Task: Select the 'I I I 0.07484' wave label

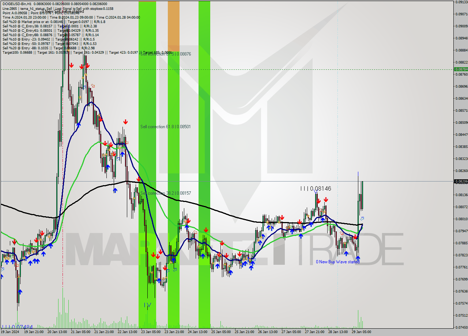Action: tap(17, 327)
